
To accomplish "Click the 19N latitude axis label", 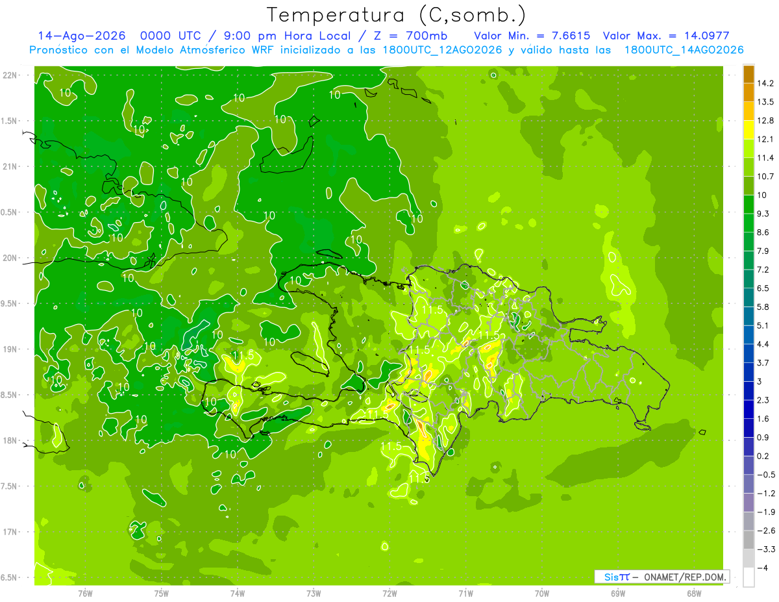I will click(10, 349).
